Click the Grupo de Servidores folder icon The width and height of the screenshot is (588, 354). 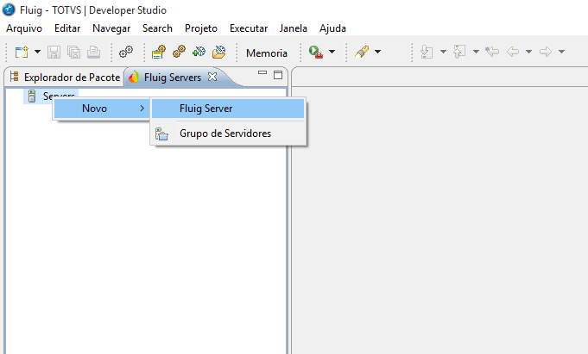(x=161, y=134)
